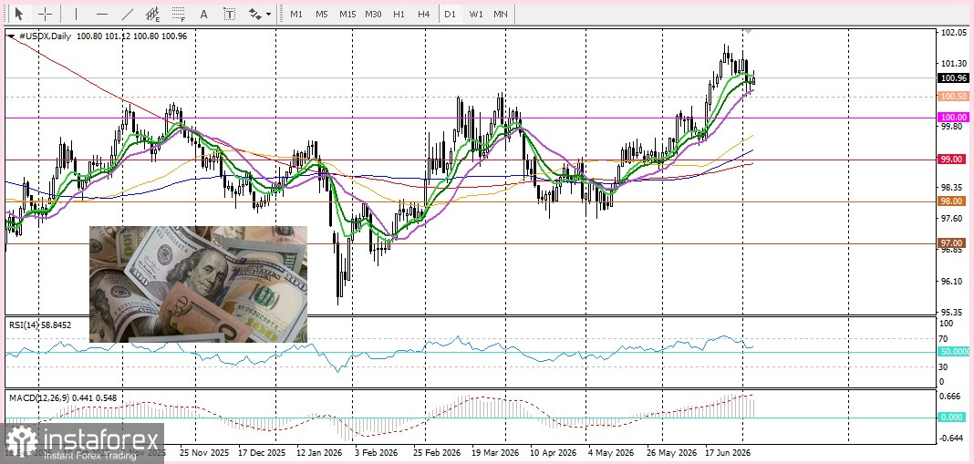Click the 4 May 2026 date label
974x464 pixels.
(611, 453)
